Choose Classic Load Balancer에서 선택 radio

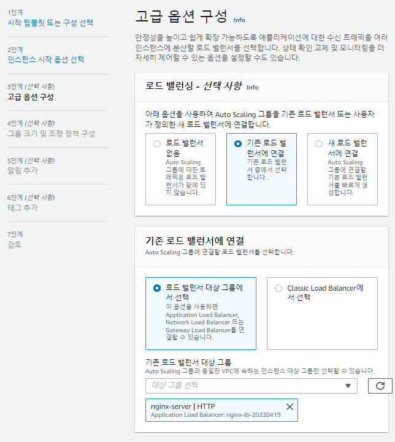278,288
